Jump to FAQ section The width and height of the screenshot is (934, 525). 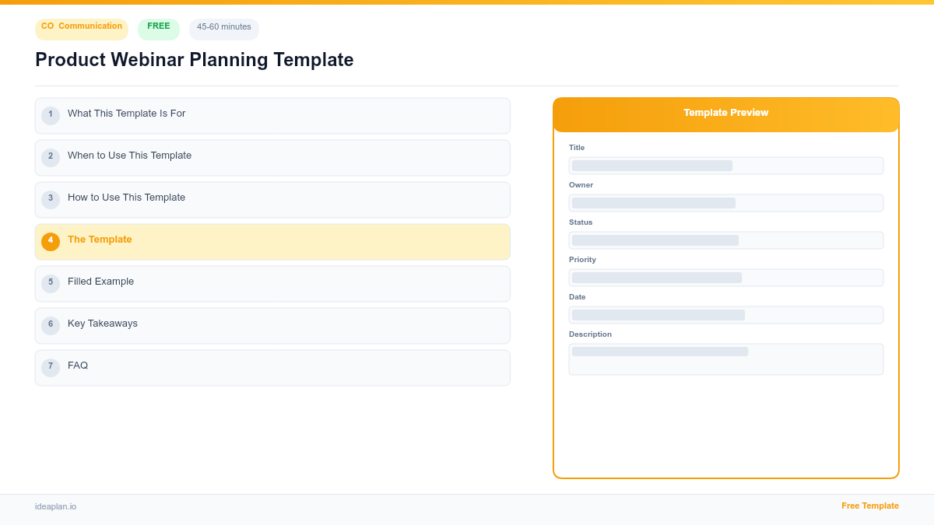tap(272, 368)
